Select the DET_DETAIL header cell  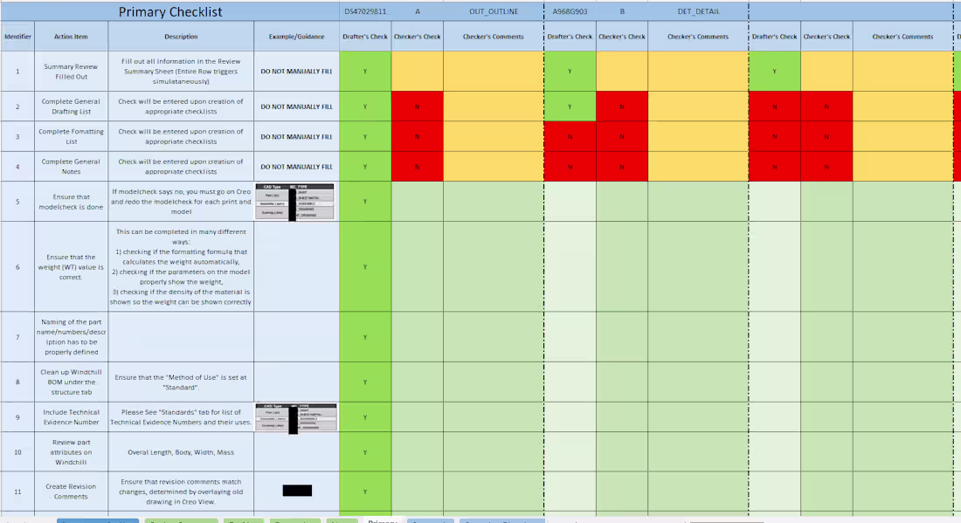(x=697, y=11)
